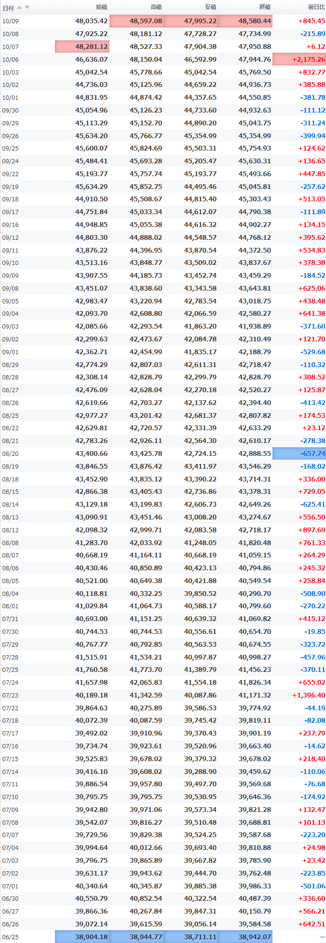The image size is (326, 943).
Task: Click low value 39,379.32 on 07/15
Action: tap(200, 759)
